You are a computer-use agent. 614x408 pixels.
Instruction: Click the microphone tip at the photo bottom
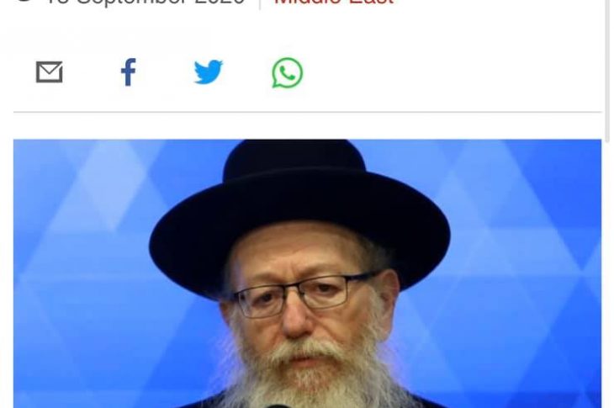click(x=280, y=405)
